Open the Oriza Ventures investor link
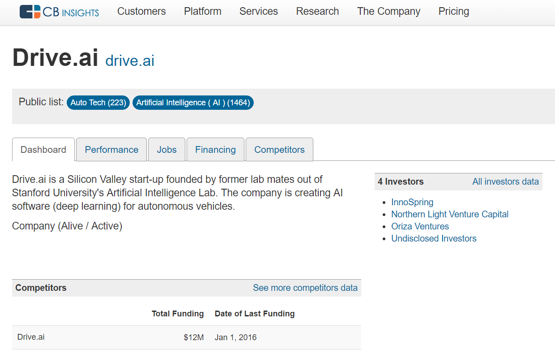Image resolution: width=555 pixels, height=350 pixels. 420,226
